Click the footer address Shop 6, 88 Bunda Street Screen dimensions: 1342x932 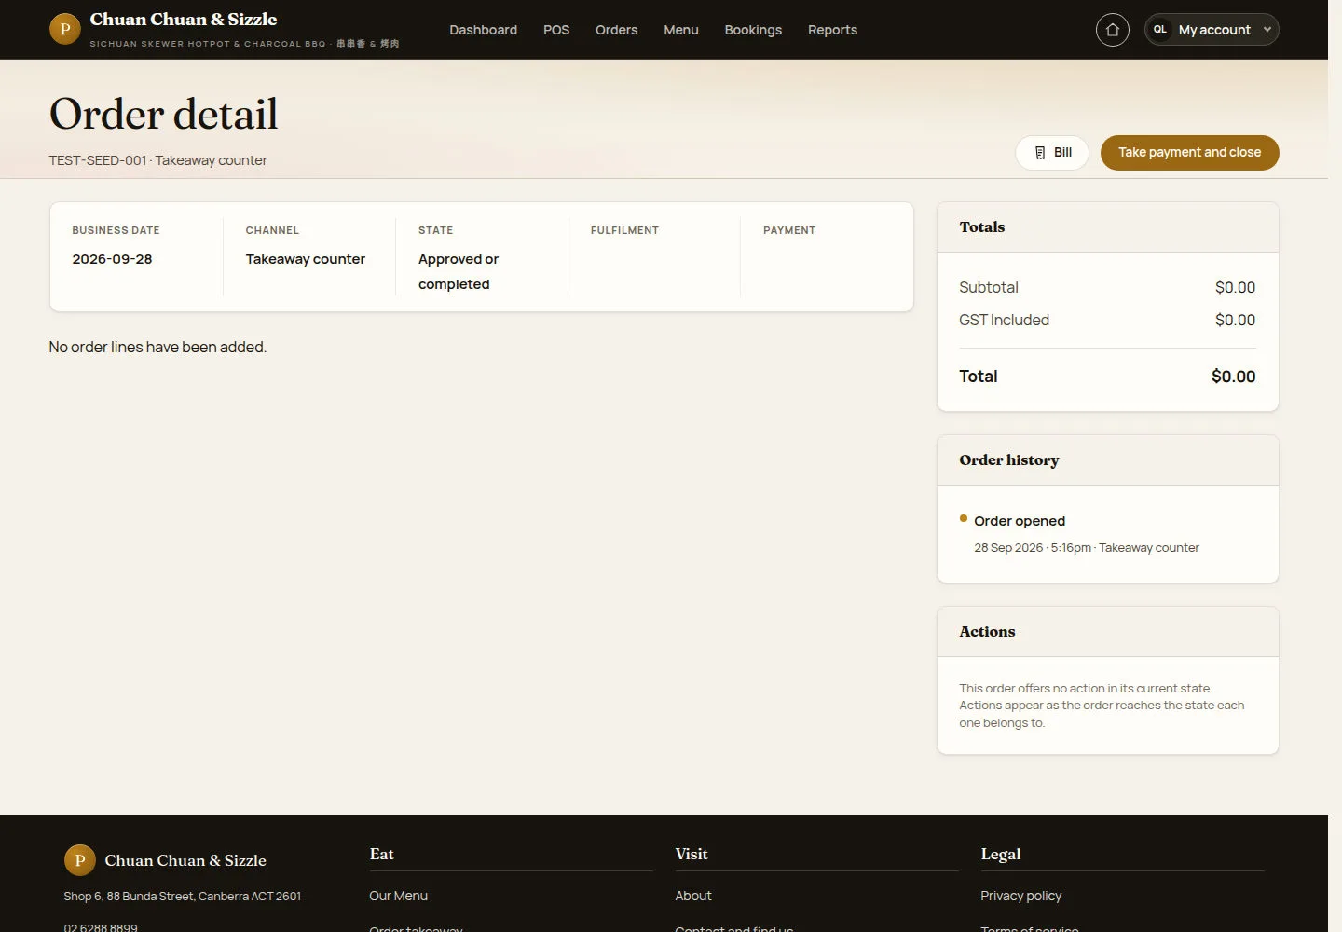coord(183,897)
